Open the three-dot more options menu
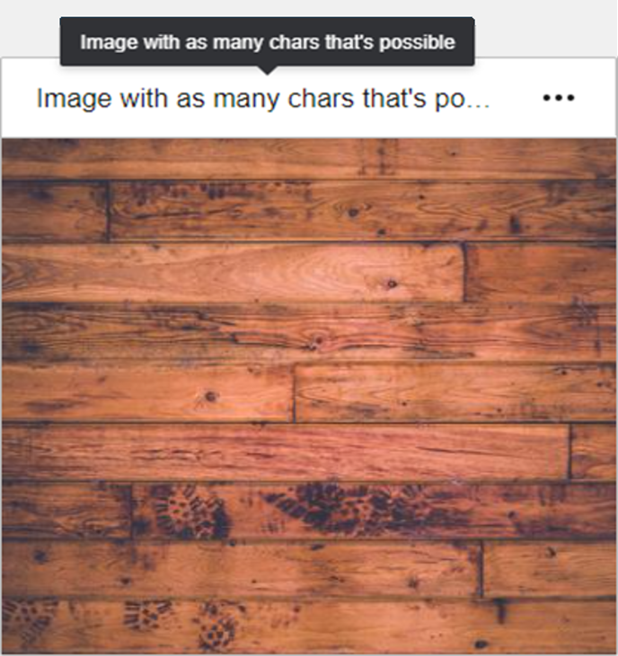This screenshot has height=656, width=618. tap(559, 98)
